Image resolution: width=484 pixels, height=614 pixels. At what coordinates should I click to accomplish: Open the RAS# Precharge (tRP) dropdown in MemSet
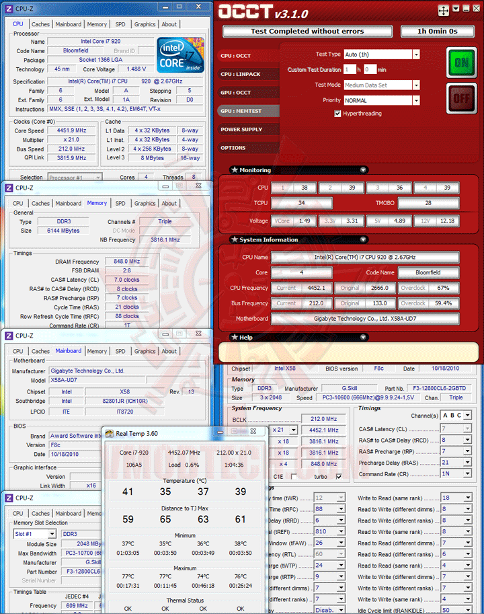[x=468, y=451]
